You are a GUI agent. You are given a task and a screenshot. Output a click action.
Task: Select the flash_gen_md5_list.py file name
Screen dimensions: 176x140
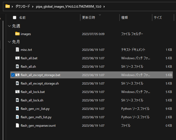36,117
